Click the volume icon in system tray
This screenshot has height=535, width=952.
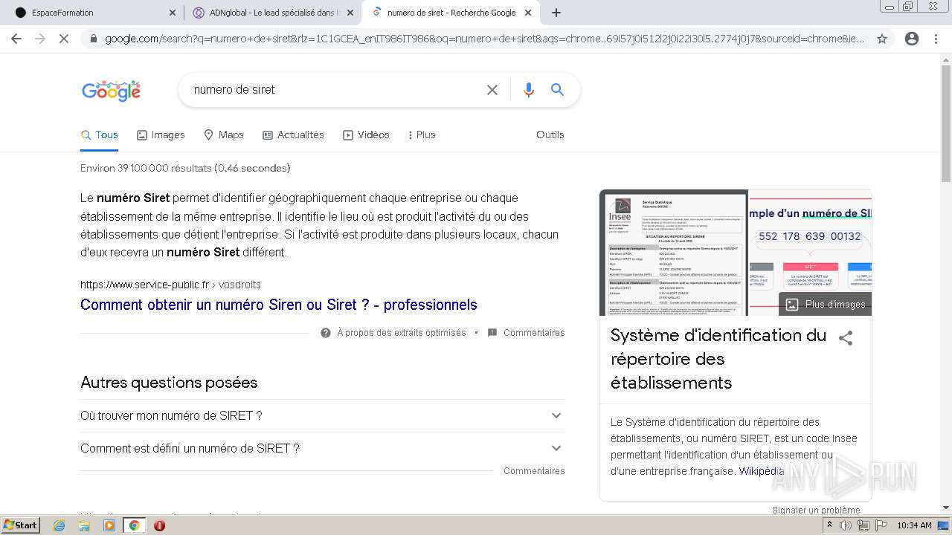point(846,525)
